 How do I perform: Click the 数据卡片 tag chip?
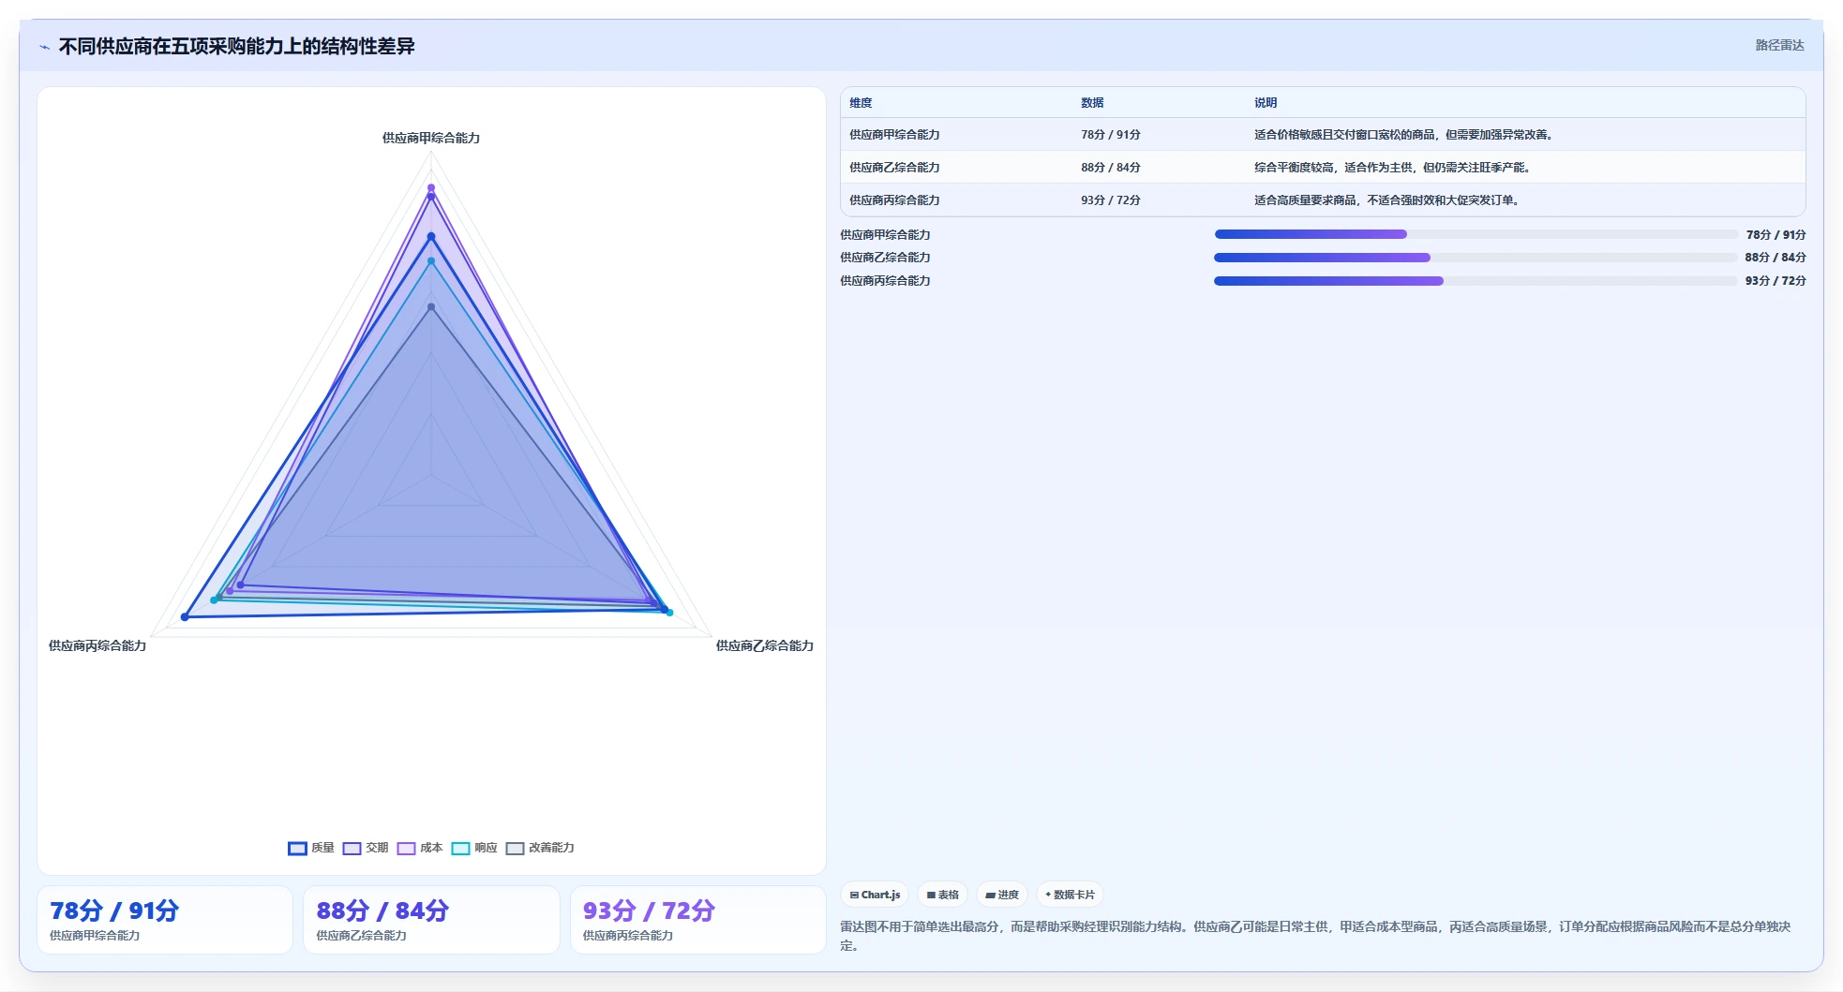tap(1070, 895)
